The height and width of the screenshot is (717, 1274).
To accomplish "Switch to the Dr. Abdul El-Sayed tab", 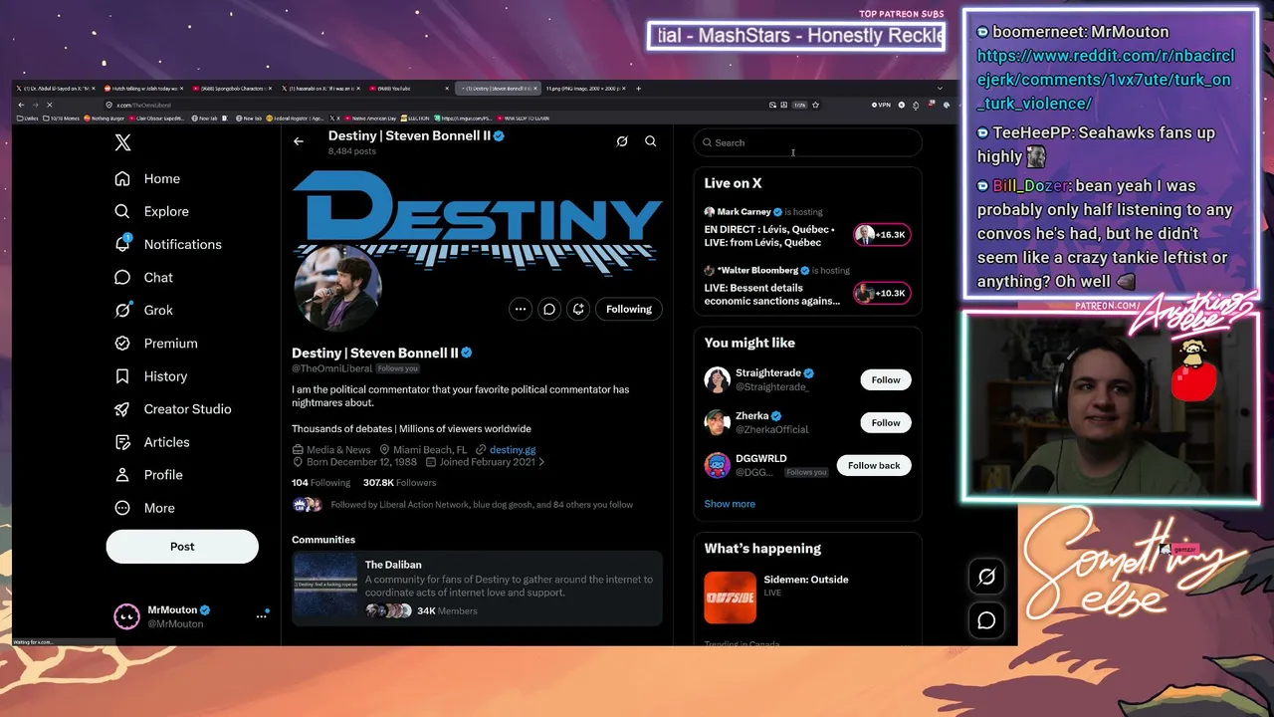I will tap(55, 88).
